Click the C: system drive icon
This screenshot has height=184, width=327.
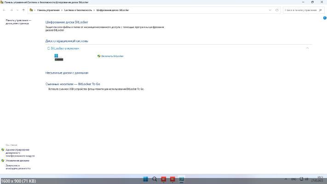[58, 57]
